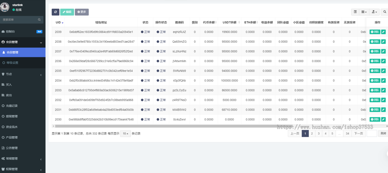
Task: Click the search icon in the sidebar menu search
Action: coord(39,20)
